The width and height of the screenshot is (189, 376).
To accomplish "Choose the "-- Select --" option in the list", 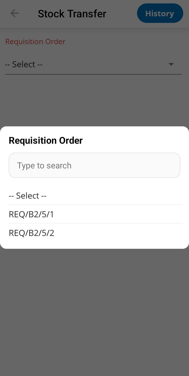I will click(28, 195).
